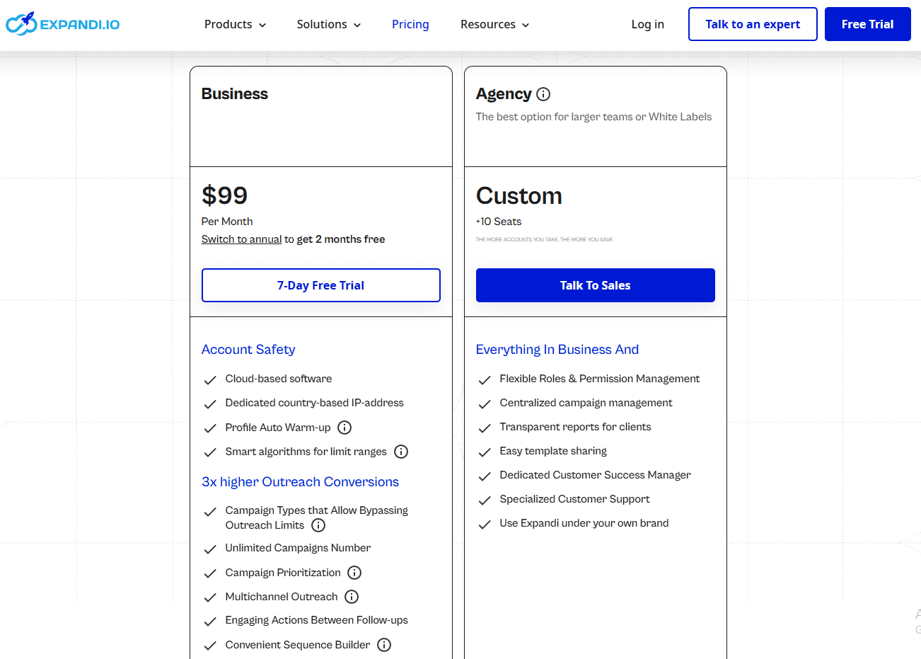
Task: Click Log in in the navigation
Action: (x=647, y=24)
